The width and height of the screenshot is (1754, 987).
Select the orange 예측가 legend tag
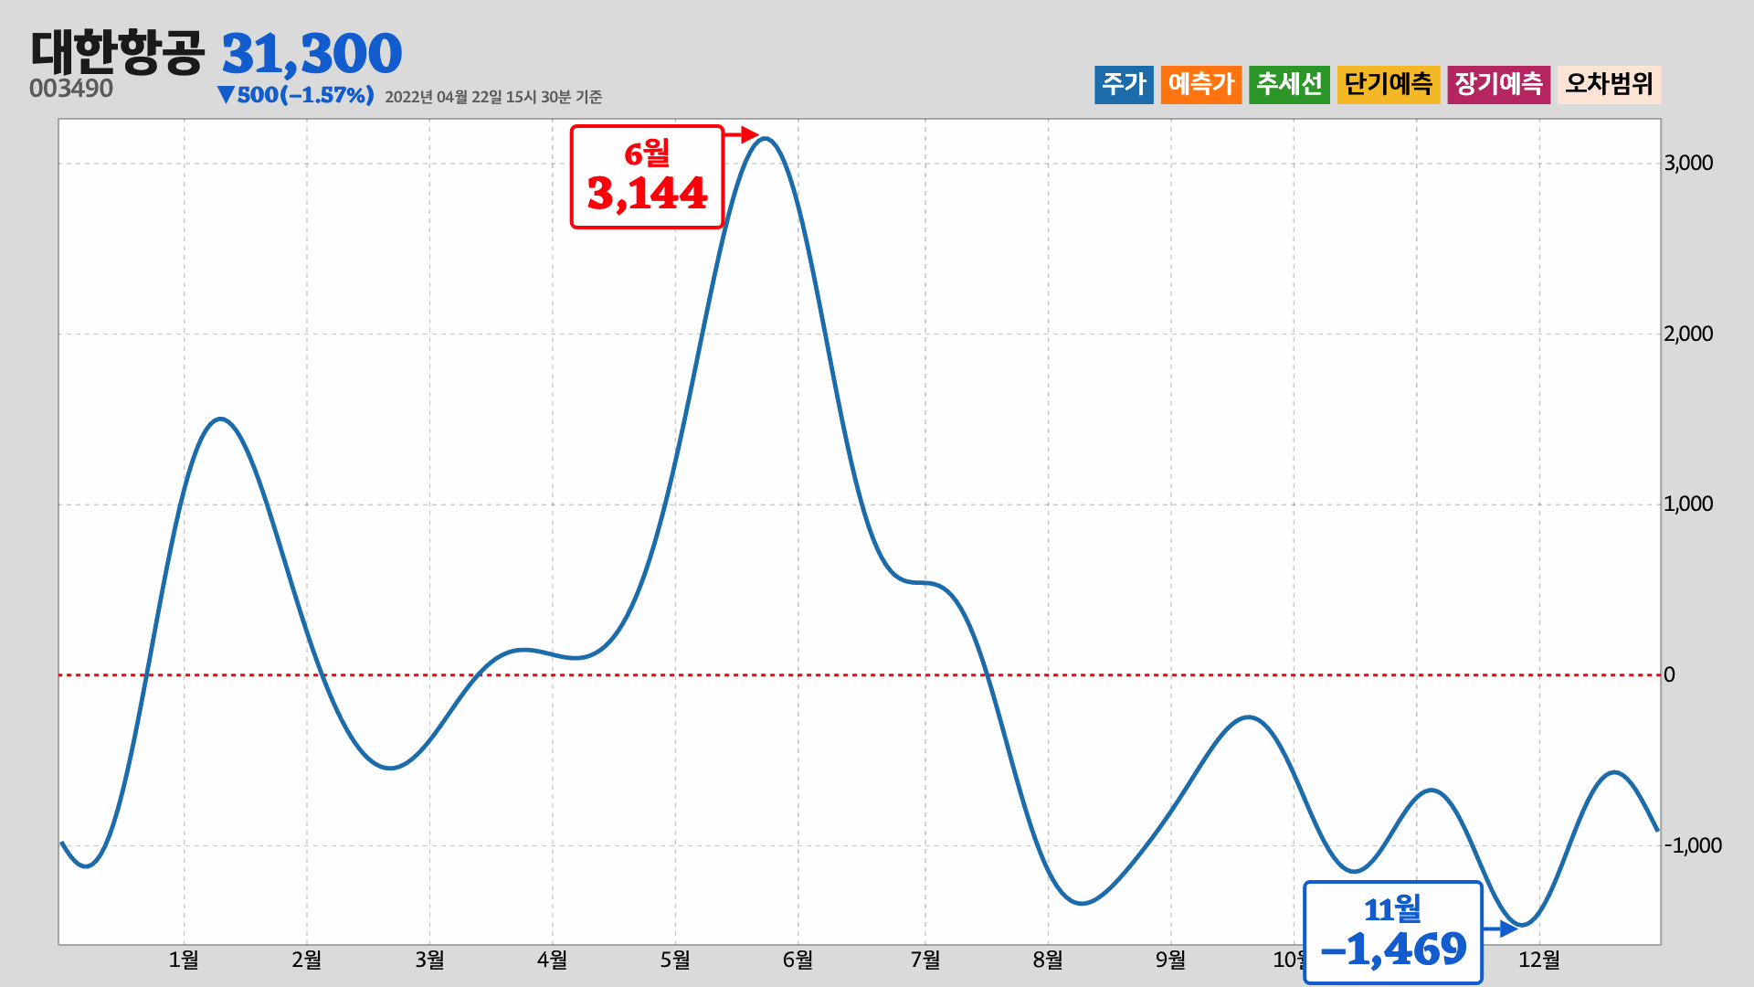tap(1201, 85)
